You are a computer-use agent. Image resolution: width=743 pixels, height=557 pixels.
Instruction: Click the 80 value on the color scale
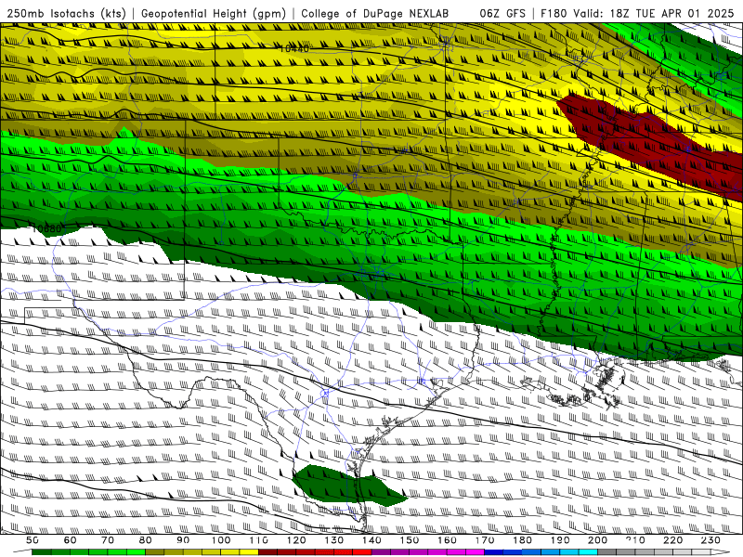point(146,540)
